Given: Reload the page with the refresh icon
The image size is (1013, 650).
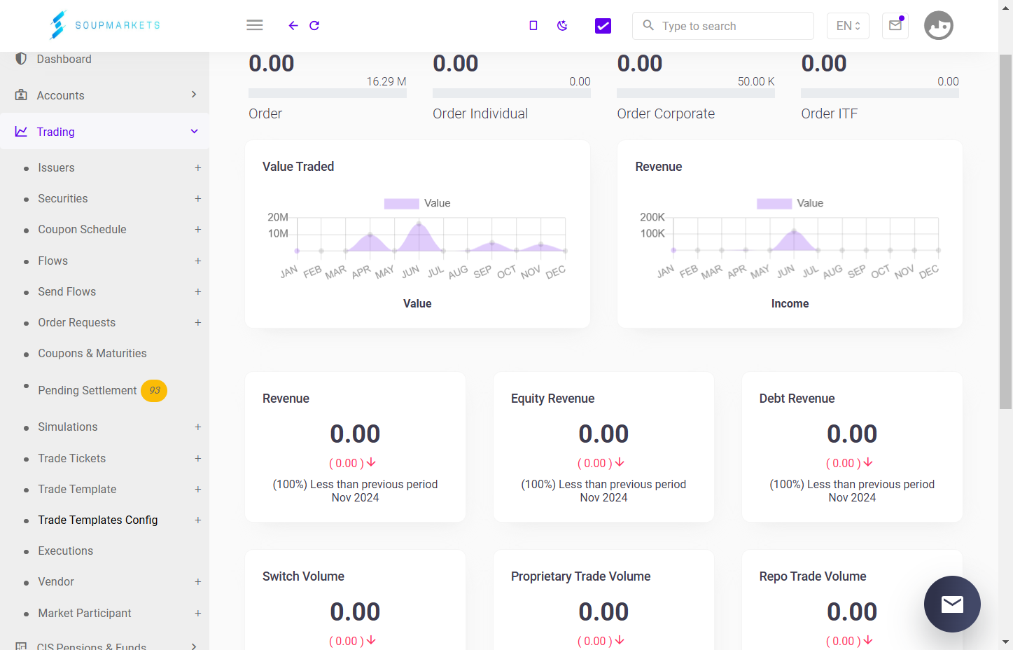Looking at the screenshot, I should pos(314,25).
